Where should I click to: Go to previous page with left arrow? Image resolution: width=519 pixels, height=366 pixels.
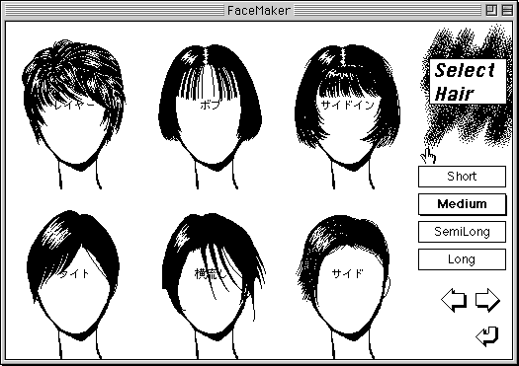tap(454, 300)
